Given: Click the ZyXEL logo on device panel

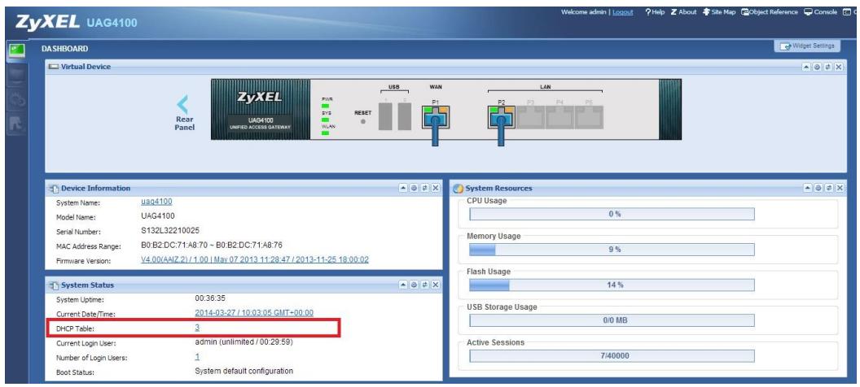Looking at the screenshot, I should pyautogui.click(x=260, y=98).
